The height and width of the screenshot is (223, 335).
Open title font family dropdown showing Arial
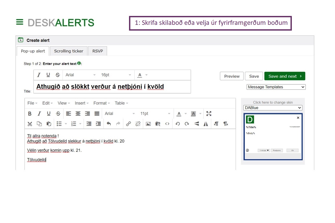(81, 75)
